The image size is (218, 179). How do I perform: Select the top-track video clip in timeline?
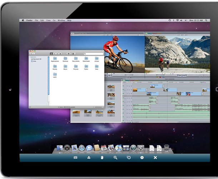(x=157, y=86)
